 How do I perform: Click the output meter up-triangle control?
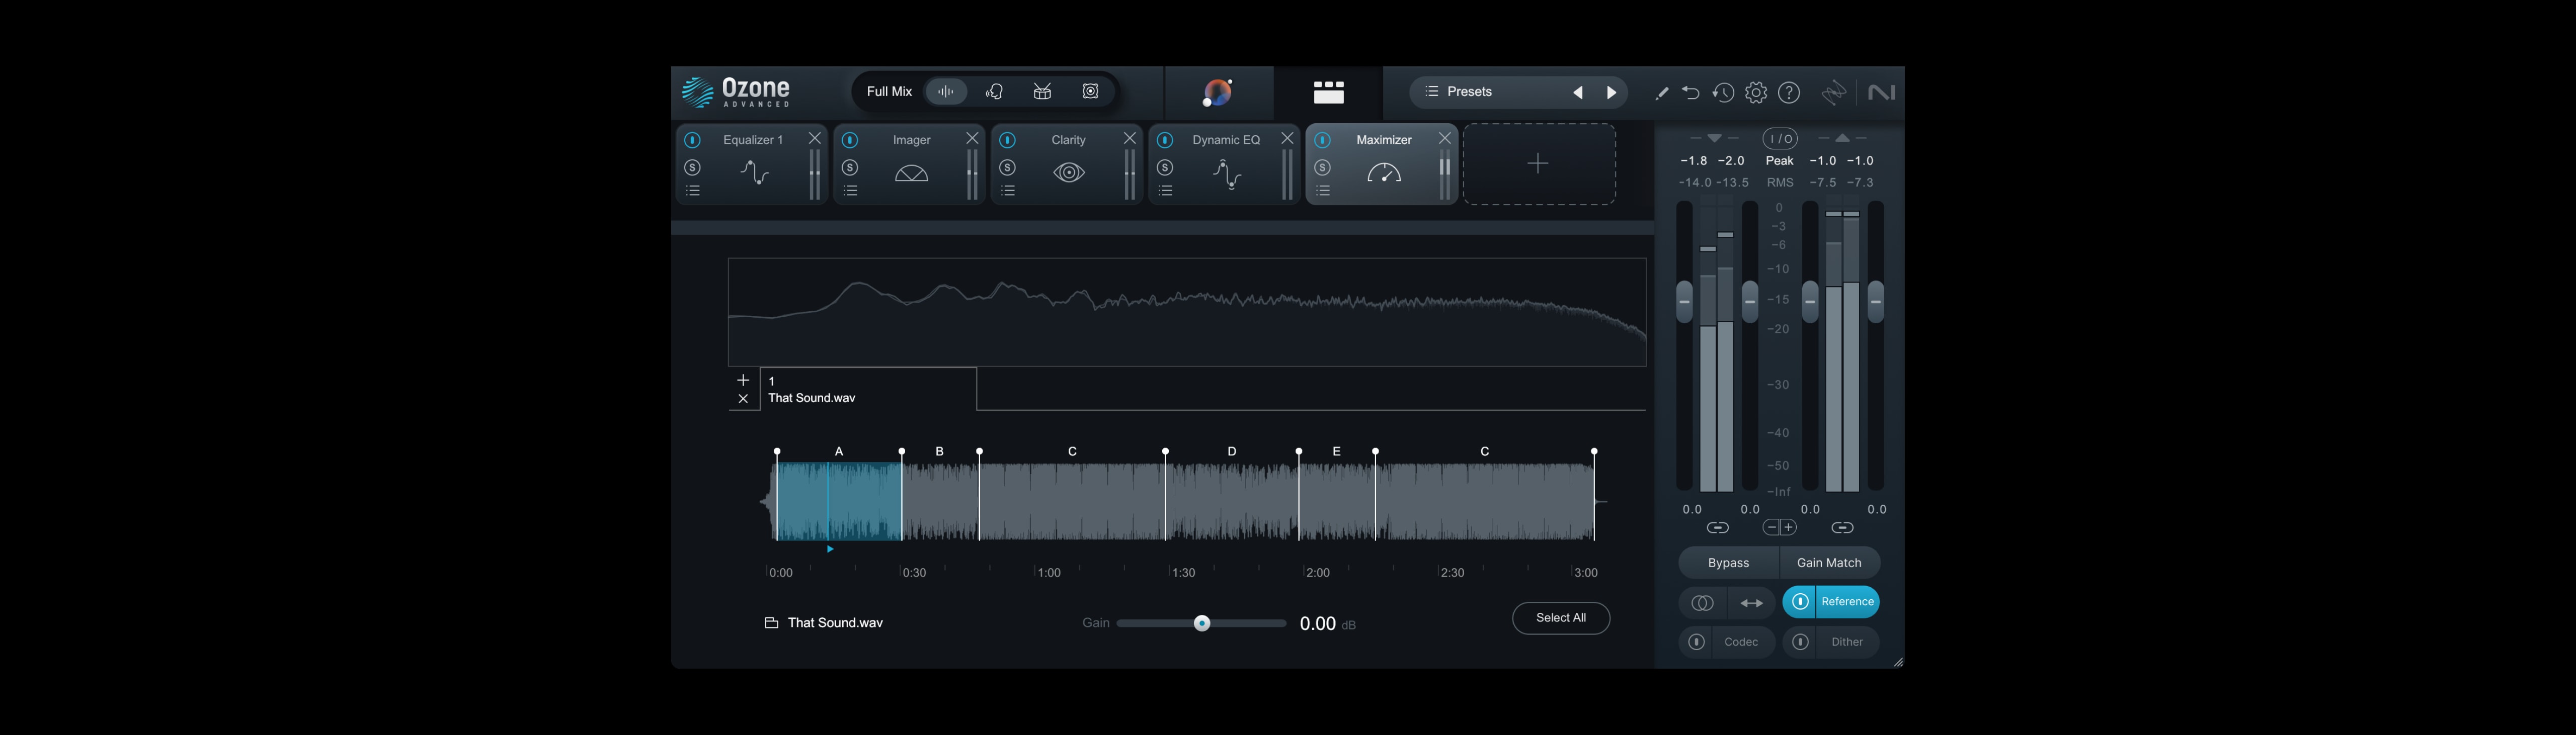[x=1842, y=138]
